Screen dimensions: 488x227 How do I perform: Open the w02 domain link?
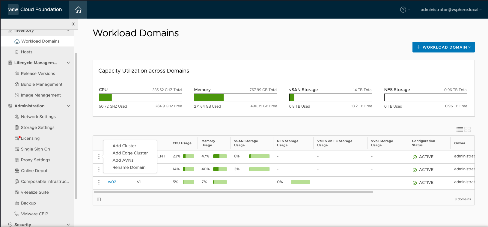pos(112,182)
